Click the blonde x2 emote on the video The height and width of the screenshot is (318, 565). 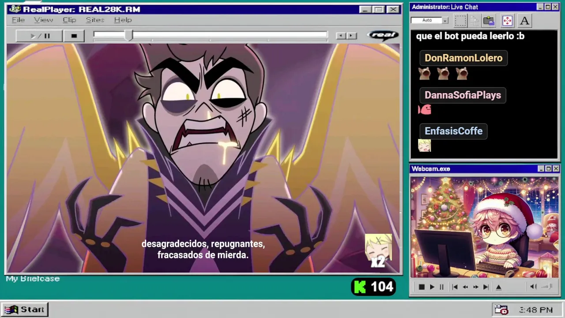tap(378, 251)
